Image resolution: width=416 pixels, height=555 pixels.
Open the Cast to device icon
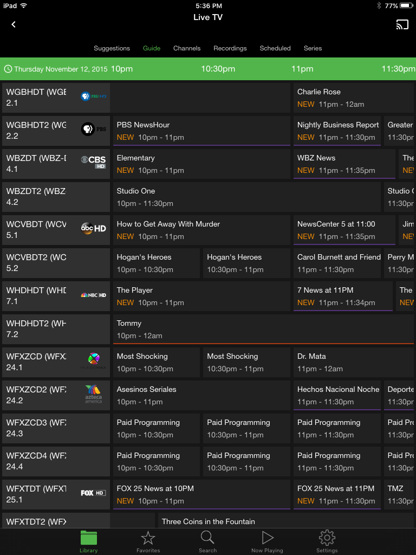(402, 24)
